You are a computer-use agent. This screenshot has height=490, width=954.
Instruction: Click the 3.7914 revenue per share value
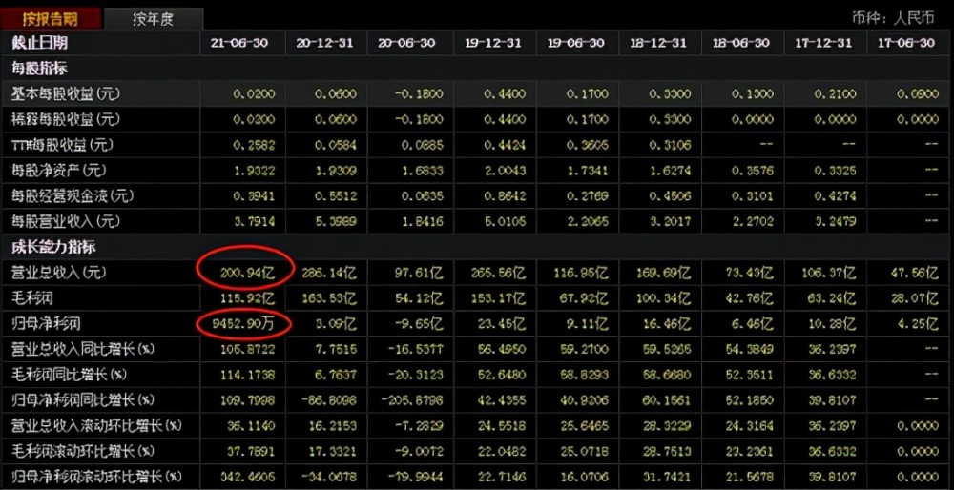click(254, 222)
